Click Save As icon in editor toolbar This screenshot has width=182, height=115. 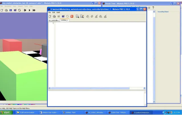(x=63, y=16)
